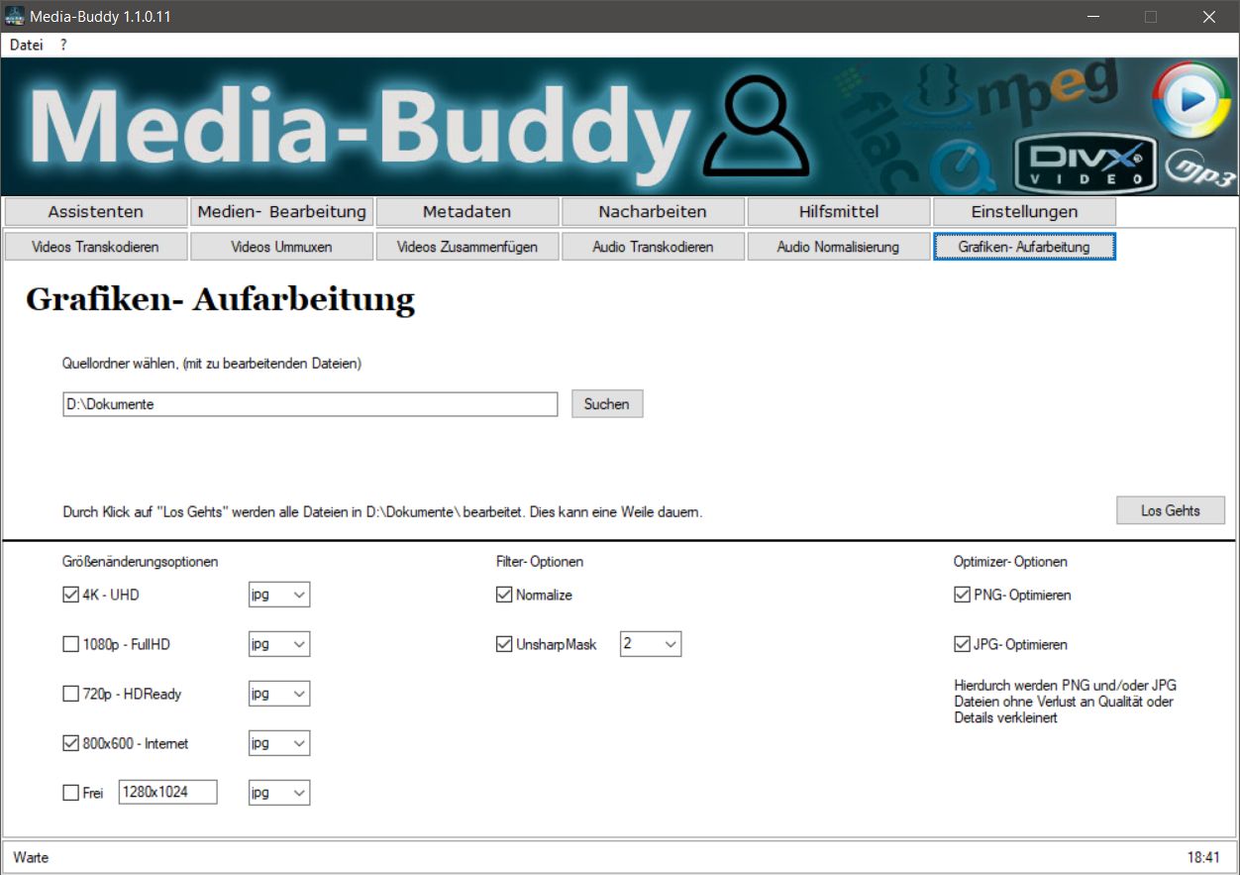Open format dropdown for Frei row
This screenshot has width=1240, height=875.
[x=279, y=793]
